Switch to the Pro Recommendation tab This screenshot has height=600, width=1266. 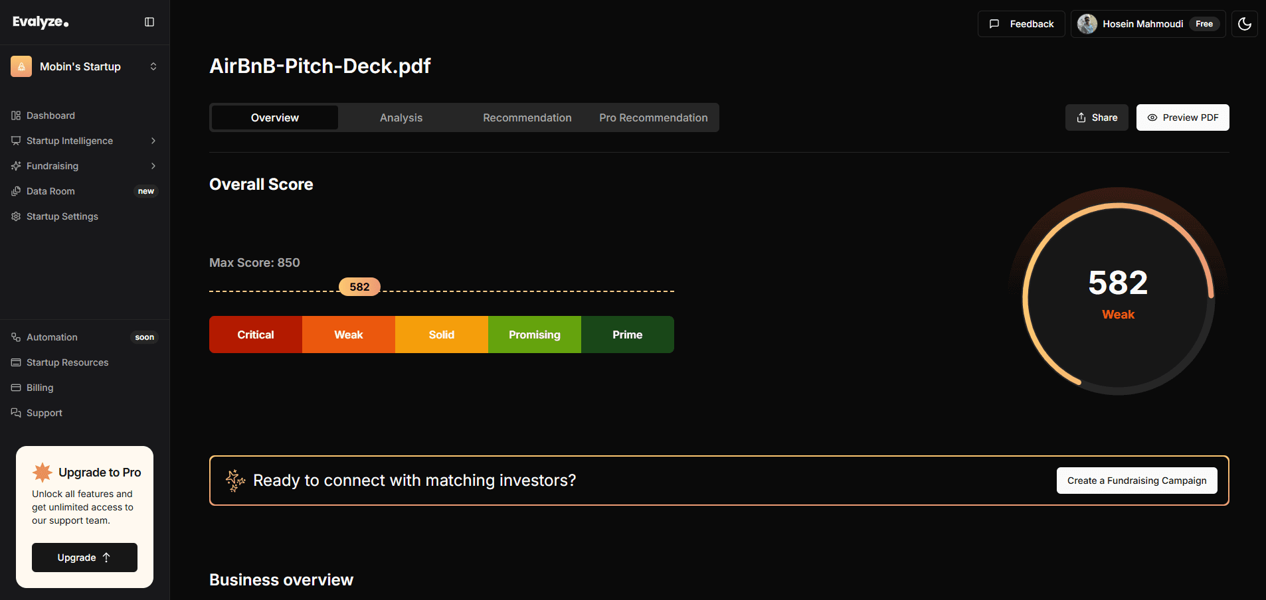tap(654, 117)
